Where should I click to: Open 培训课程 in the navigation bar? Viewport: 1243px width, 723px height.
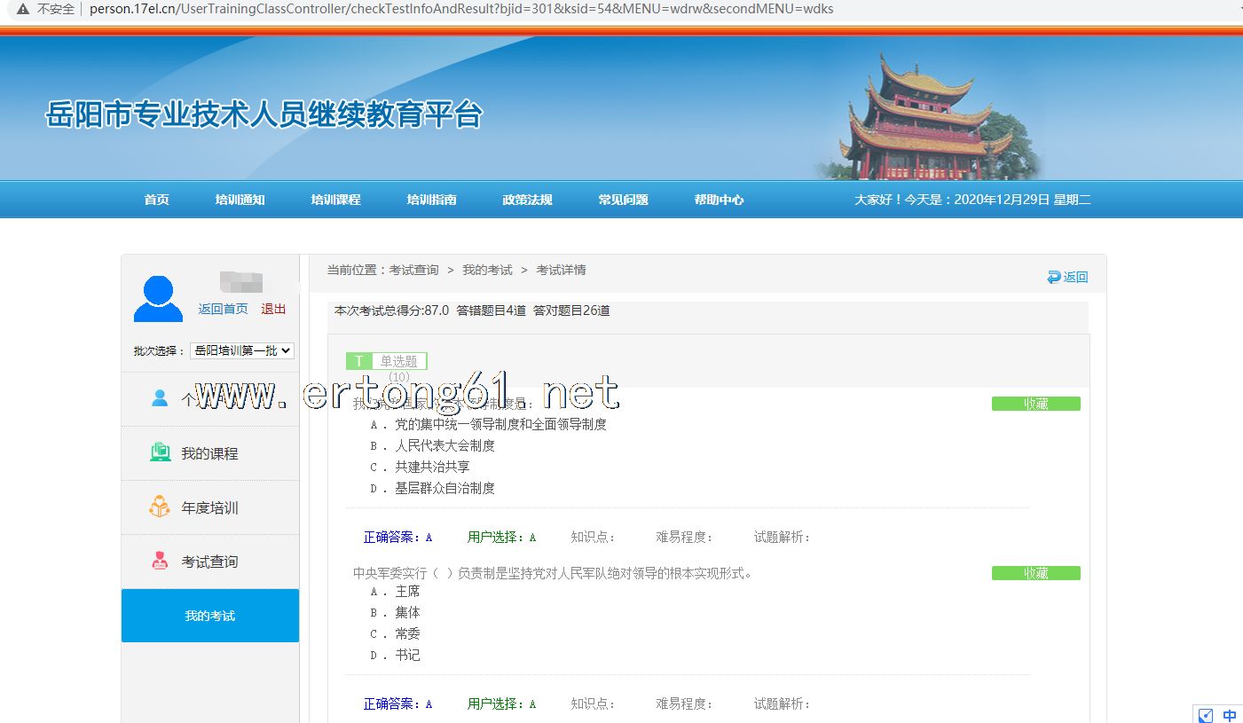click(335, 200)
